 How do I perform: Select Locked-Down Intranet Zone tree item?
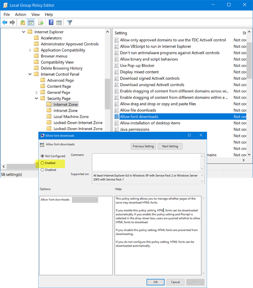pyautogui.click(x=78, y=129)
